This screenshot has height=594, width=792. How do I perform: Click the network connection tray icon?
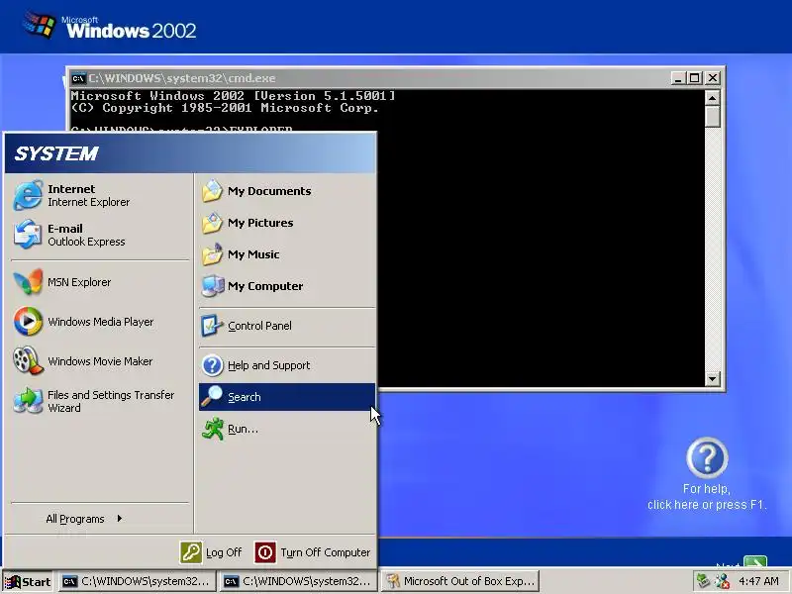tap(703, 581)
